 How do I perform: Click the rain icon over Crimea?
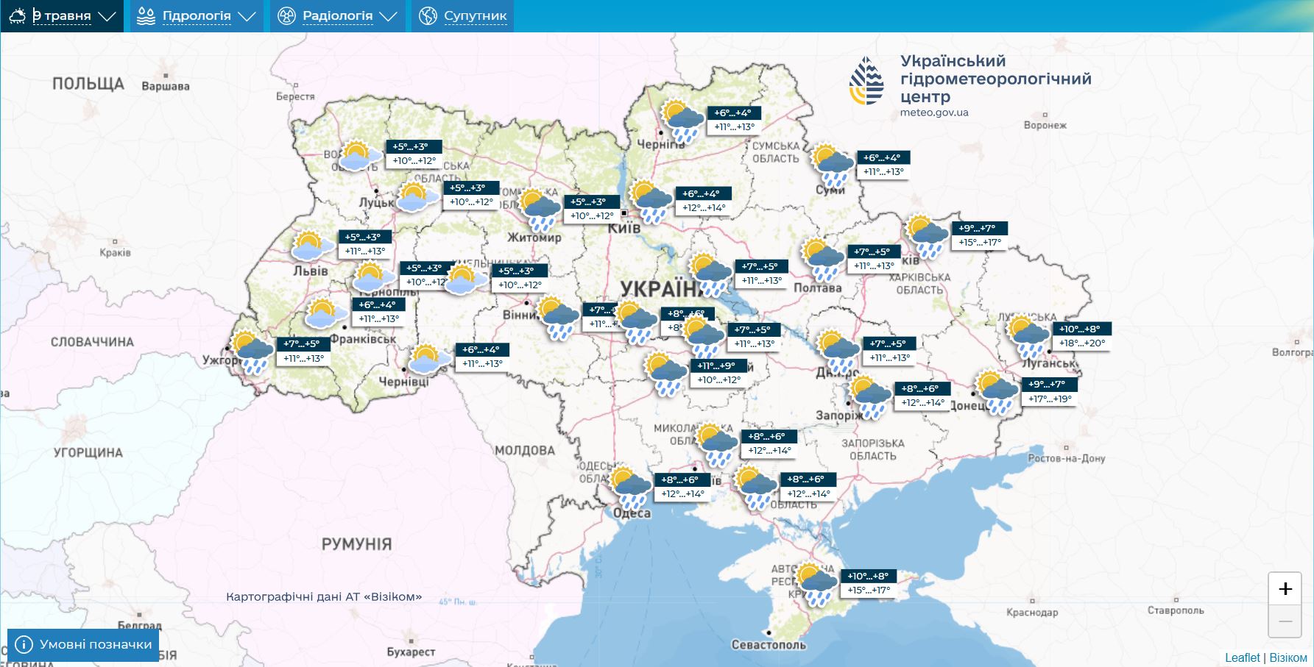pyautogui.click(x=817, y=584)
